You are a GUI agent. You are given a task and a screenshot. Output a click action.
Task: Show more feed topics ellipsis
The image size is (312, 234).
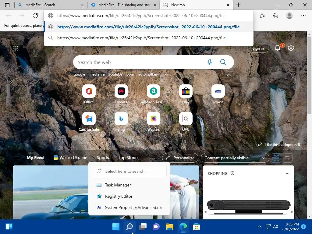tap(153, 158)
